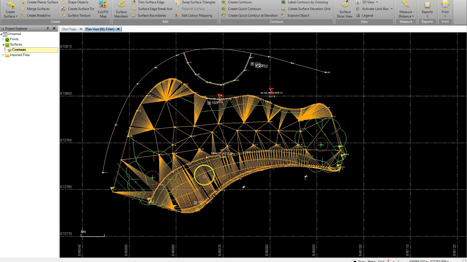Select Surfaces in Project Explorer
The image size is (467, 262).
click(x=16, y=44)
